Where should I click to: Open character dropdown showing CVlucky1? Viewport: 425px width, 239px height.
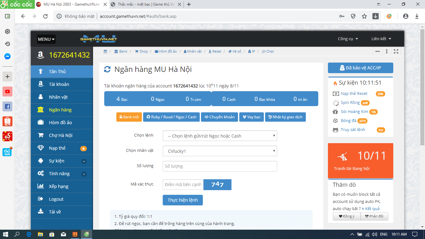(220, 151)
